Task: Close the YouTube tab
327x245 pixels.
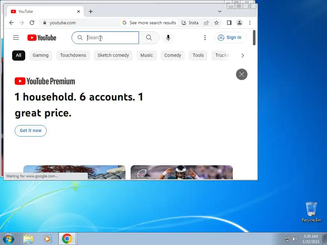Action: 79,11
